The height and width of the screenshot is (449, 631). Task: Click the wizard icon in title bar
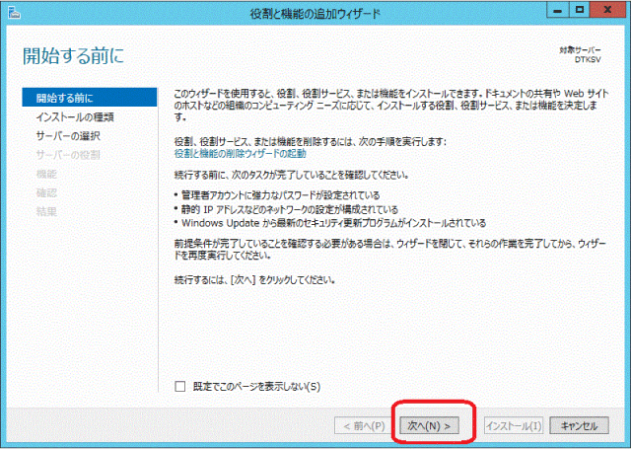tap(14, 13)
